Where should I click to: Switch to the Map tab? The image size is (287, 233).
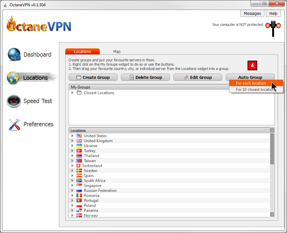tap(117, 52)
